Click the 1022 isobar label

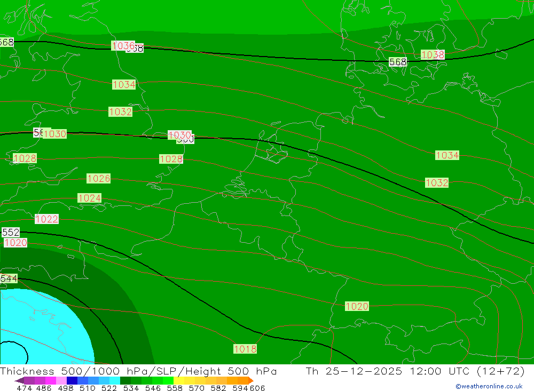pyautogui.click(x=46, y=219)
